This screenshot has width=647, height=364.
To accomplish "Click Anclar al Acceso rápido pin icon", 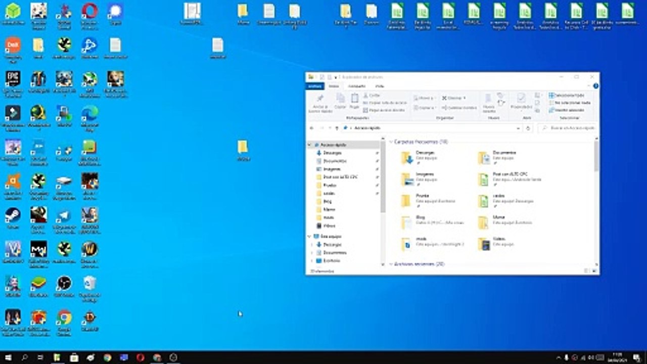I will [x=319, y=98].
